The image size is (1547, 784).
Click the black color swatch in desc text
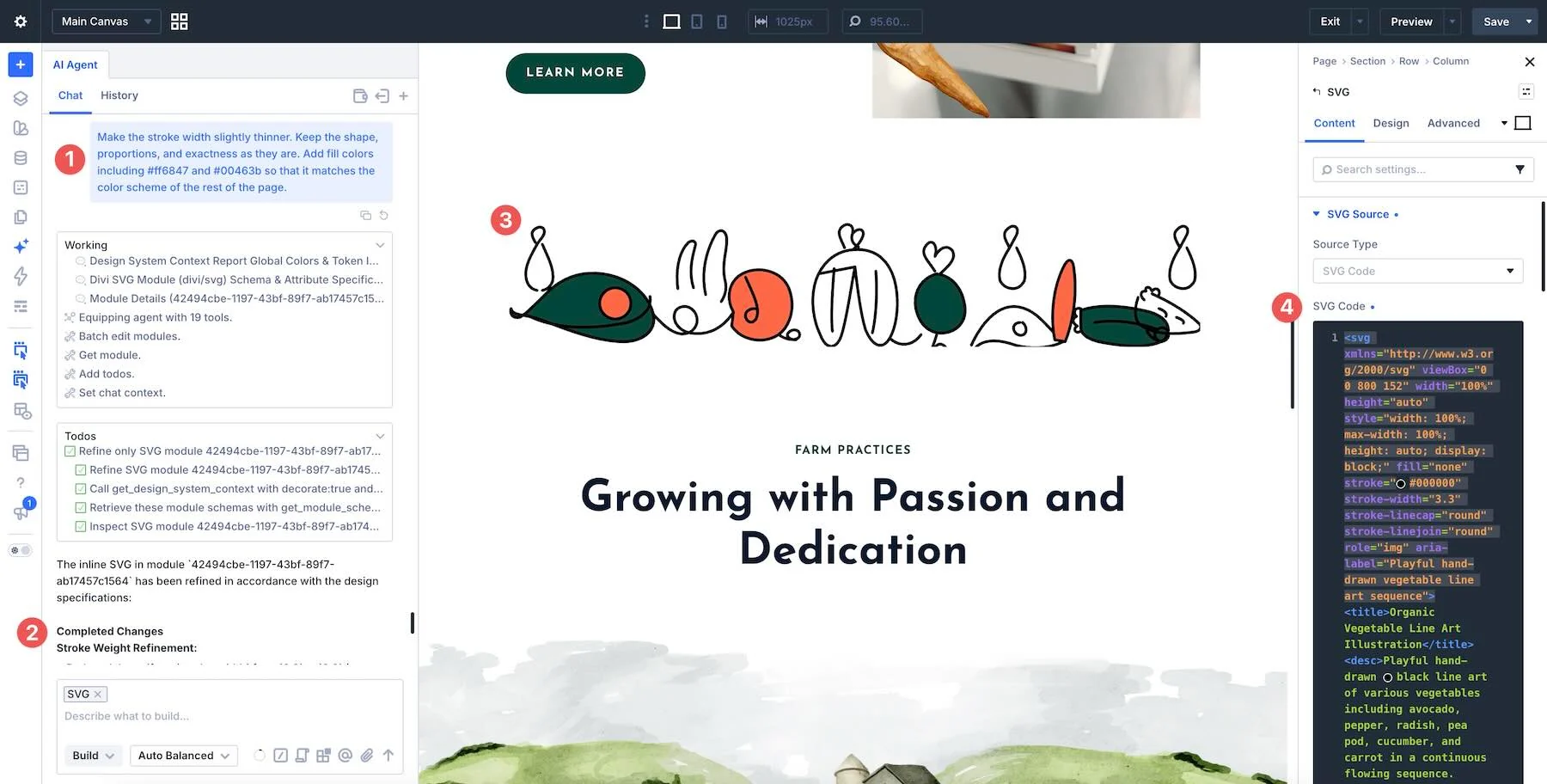click(1387, 677)
